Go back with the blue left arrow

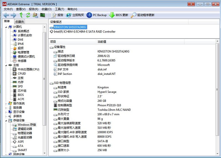click(x=6, y=15)
